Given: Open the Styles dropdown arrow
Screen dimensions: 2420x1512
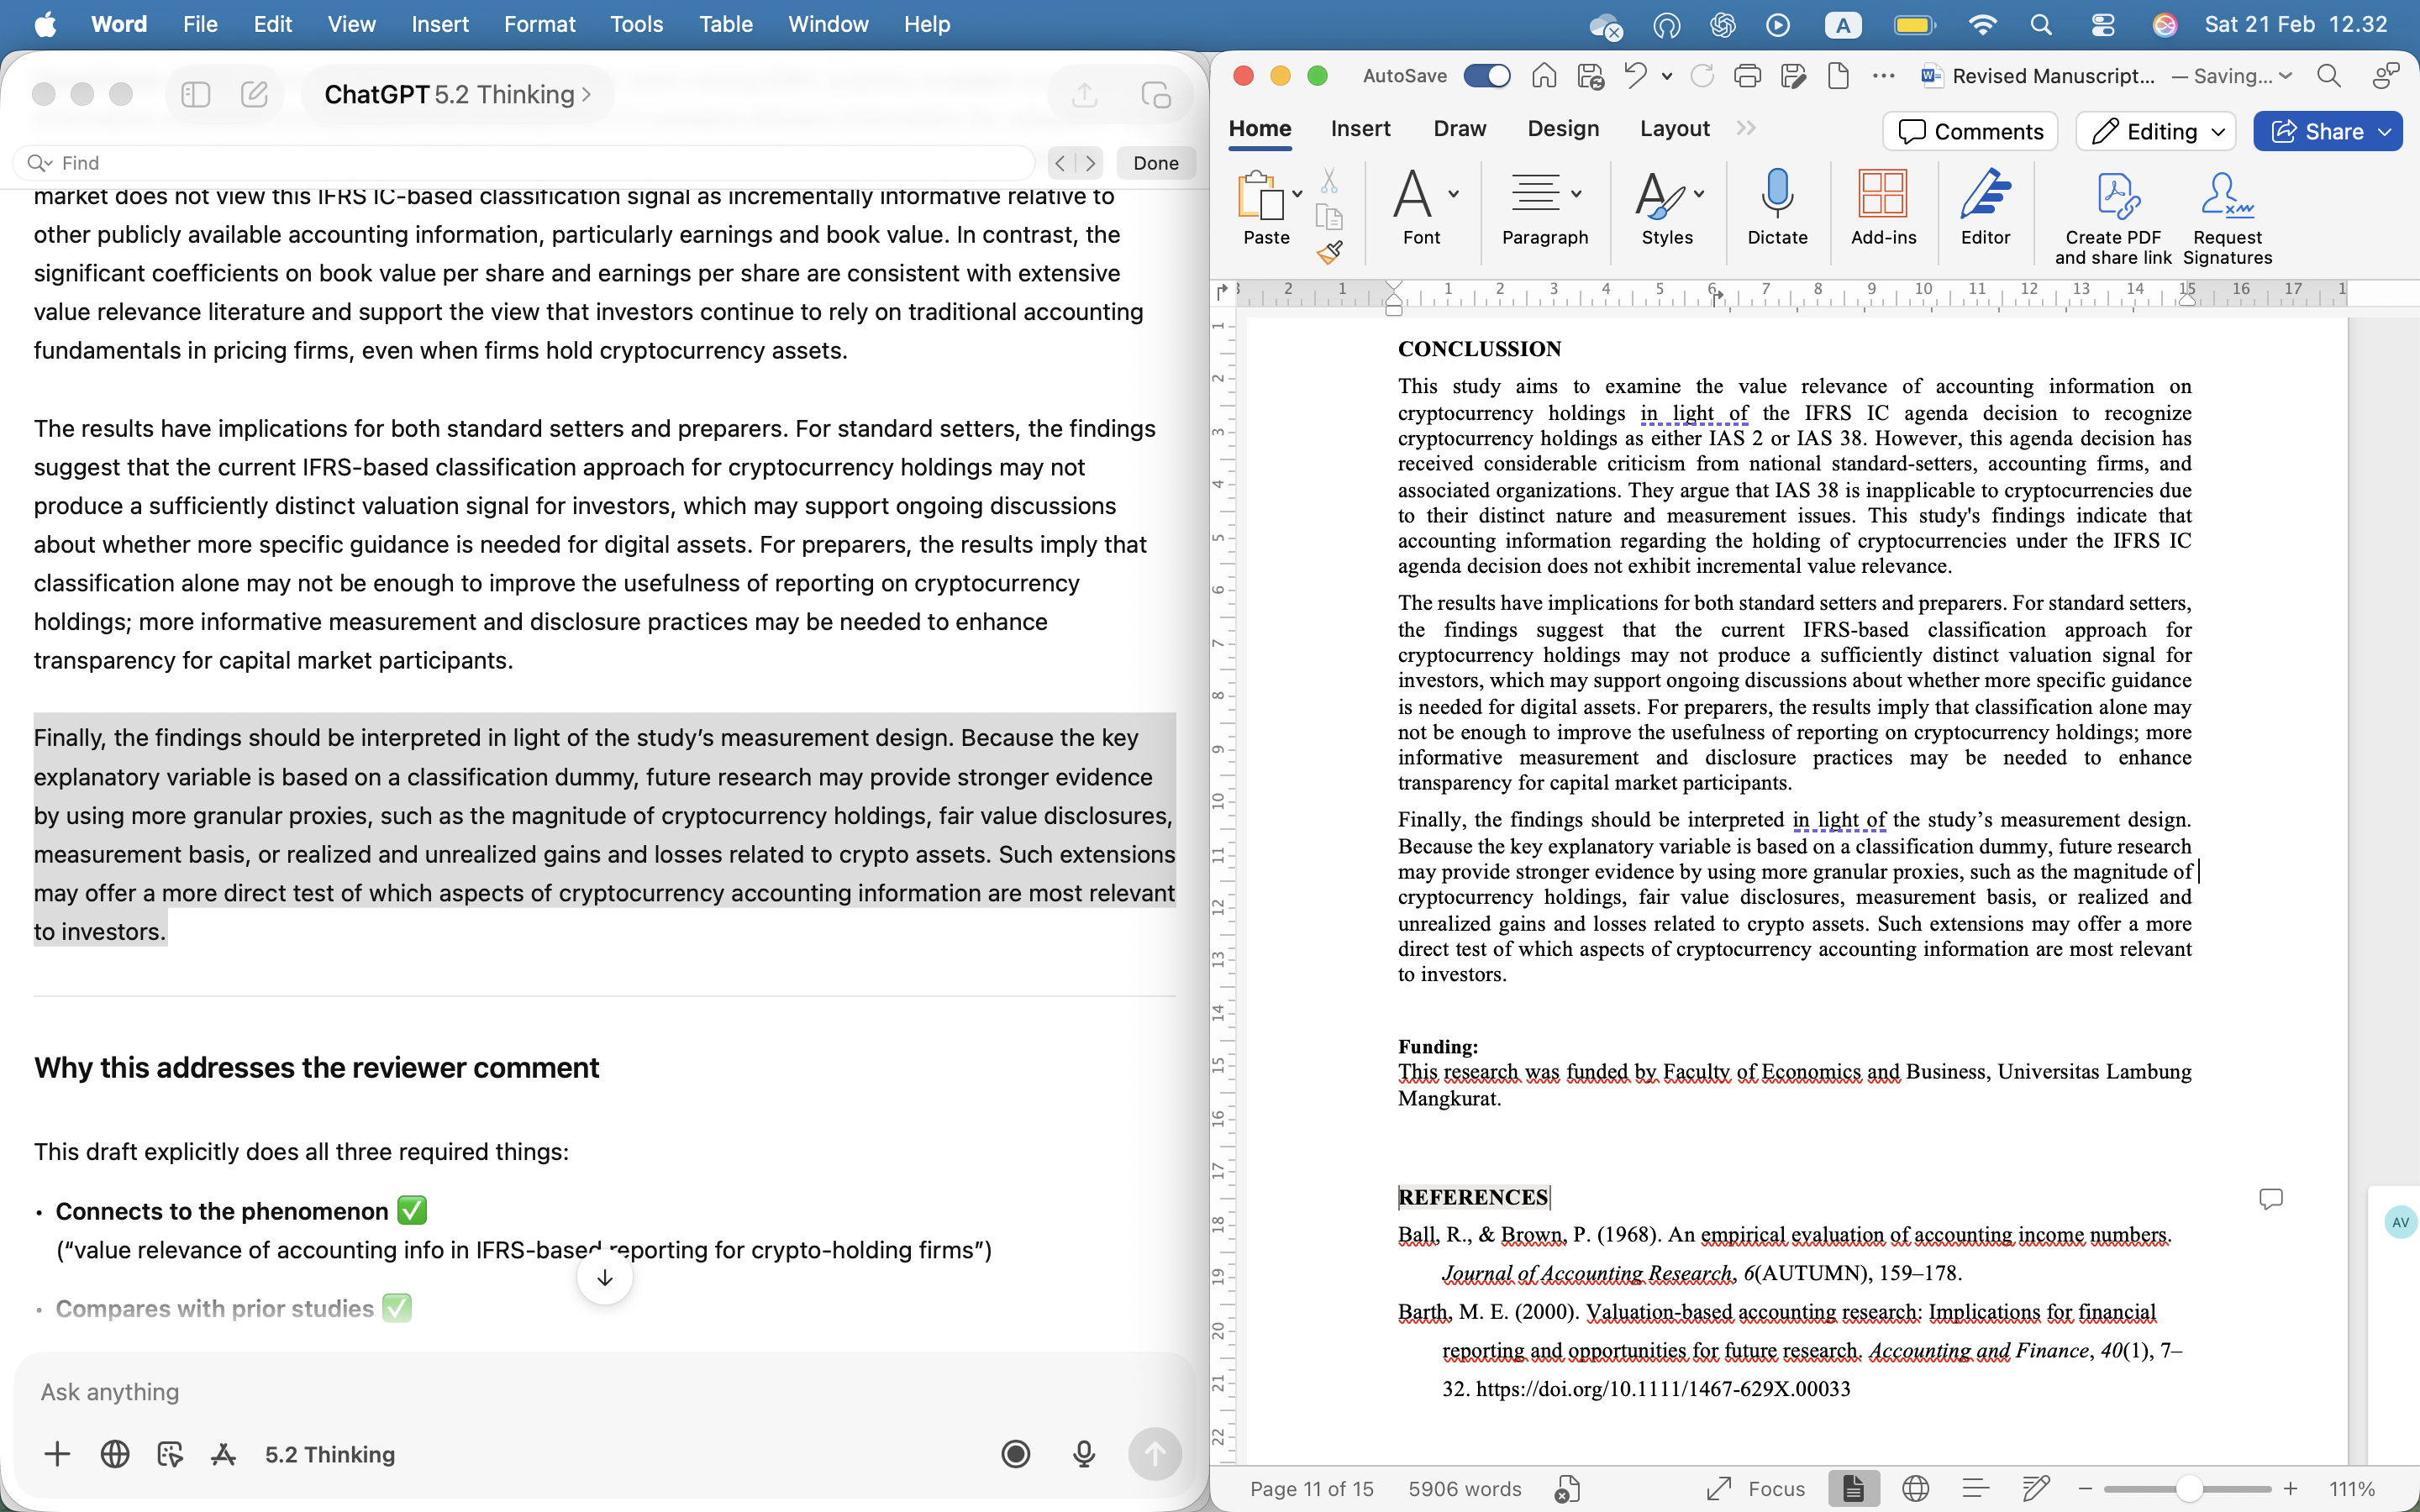Looking at the screenshot, I should [1699, 194].
